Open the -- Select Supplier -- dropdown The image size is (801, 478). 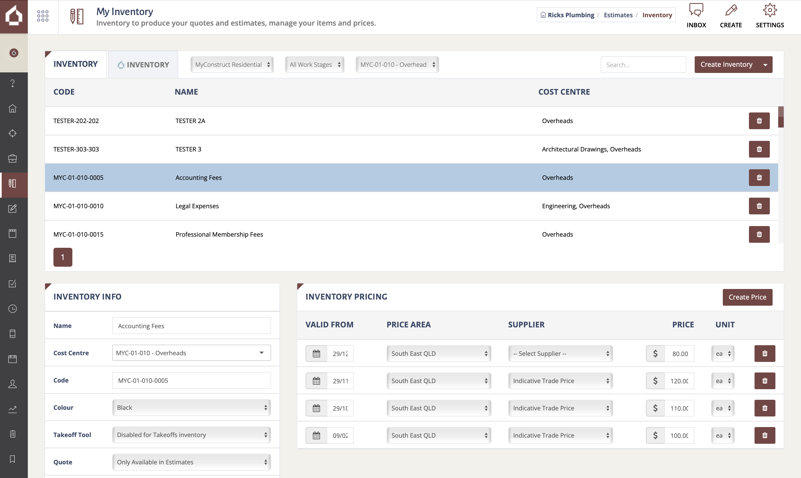coord(561,354)
